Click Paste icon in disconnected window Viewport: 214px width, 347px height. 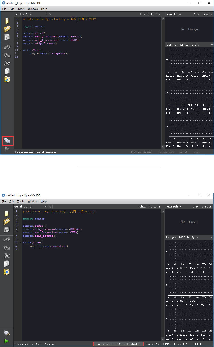coord(7,79)
